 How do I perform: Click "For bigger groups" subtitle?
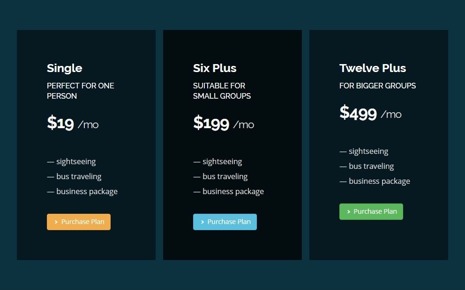(377, 86)
